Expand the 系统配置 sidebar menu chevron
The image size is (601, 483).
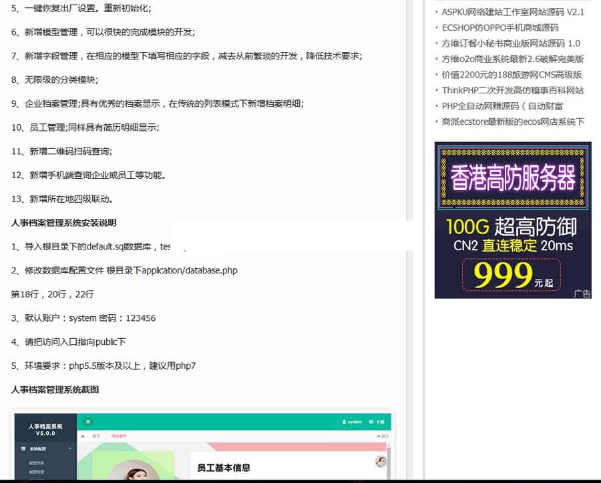point(70,447)
